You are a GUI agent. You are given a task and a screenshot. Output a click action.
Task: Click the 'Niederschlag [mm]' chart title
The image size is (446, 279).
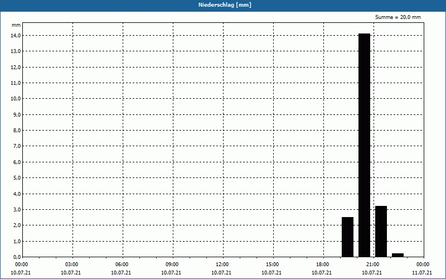click(x=223, y=5)
